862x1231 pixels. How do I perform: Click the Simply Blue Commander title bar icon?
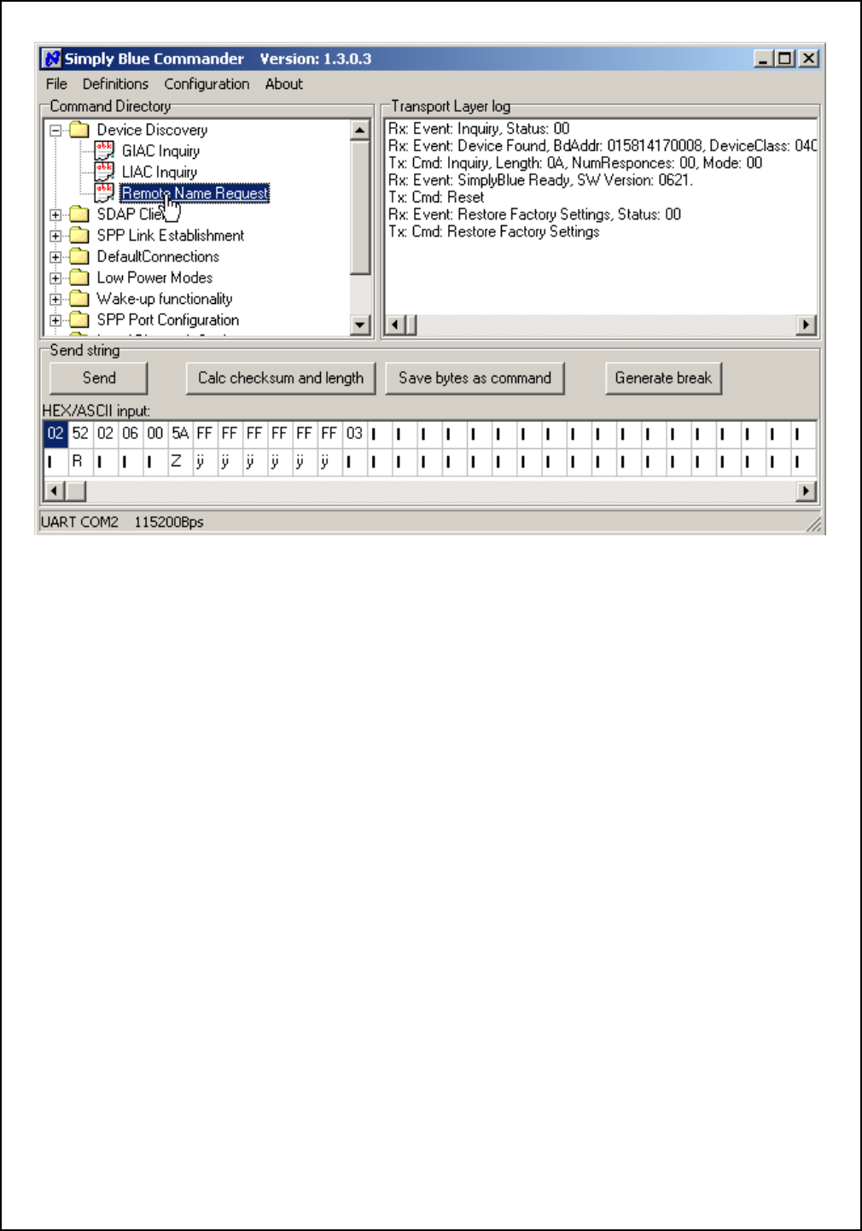click(52, 59)
